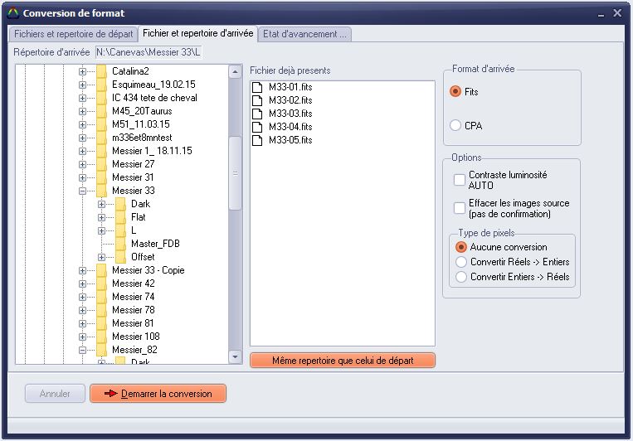Check Effacer les images source option
Image resolution: width=633 pixels, height=441 pixels.
[460, 208]
